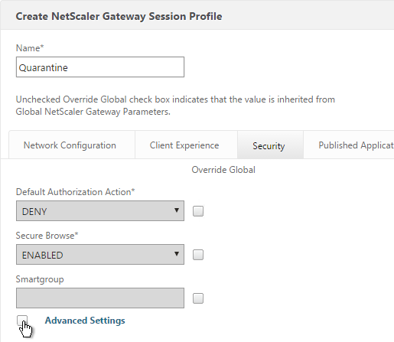Click the Unchecked Override Global description text

175,106
